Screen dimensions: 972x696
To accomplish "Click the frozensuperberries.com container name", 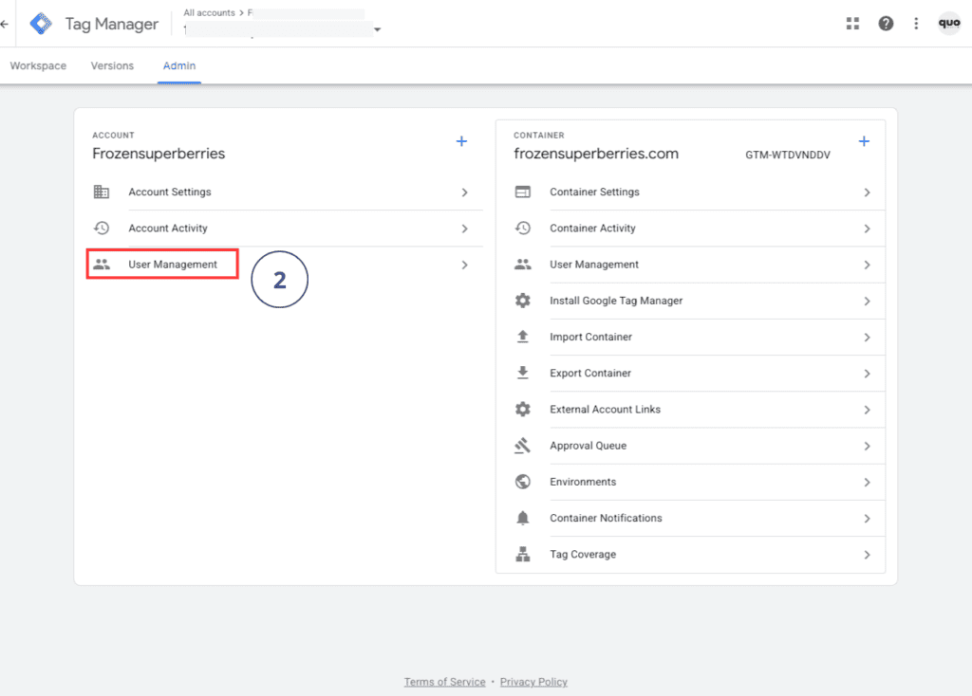I will [x=596, y=154].
